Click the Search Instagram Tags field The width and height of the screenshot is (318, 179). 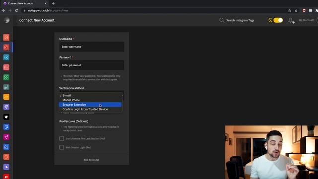240,20
